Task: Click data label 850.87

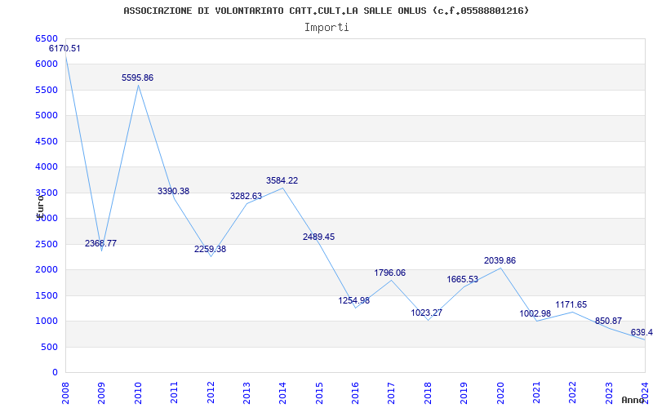Action: click(x=608, y=321)
